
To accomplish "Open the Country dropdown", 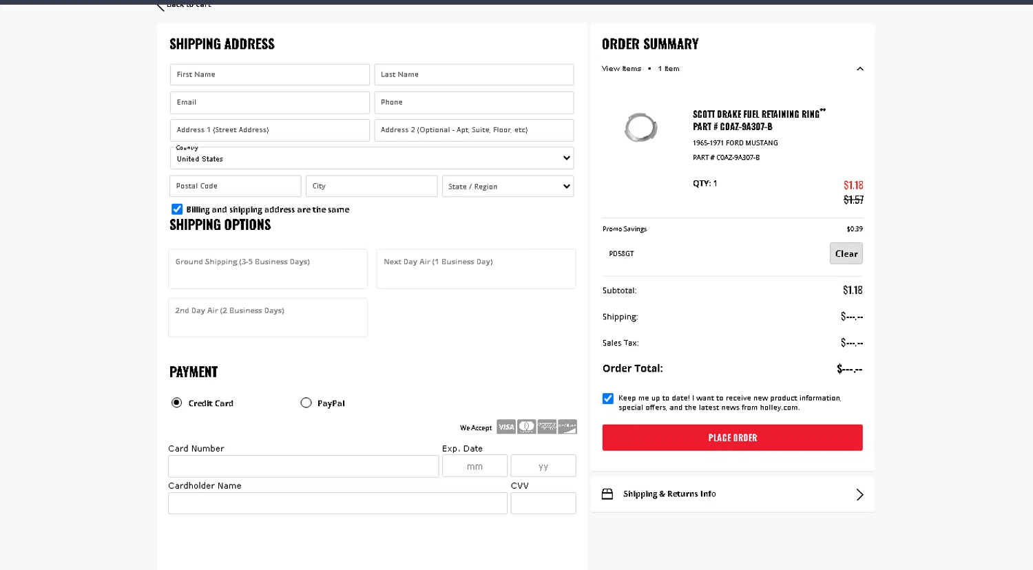I will coord(371,158).
